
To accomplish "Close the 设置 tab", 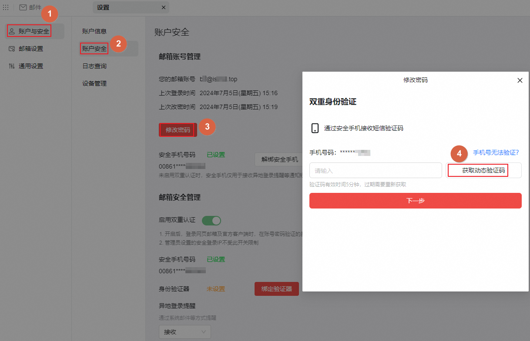I will point(164,7).
